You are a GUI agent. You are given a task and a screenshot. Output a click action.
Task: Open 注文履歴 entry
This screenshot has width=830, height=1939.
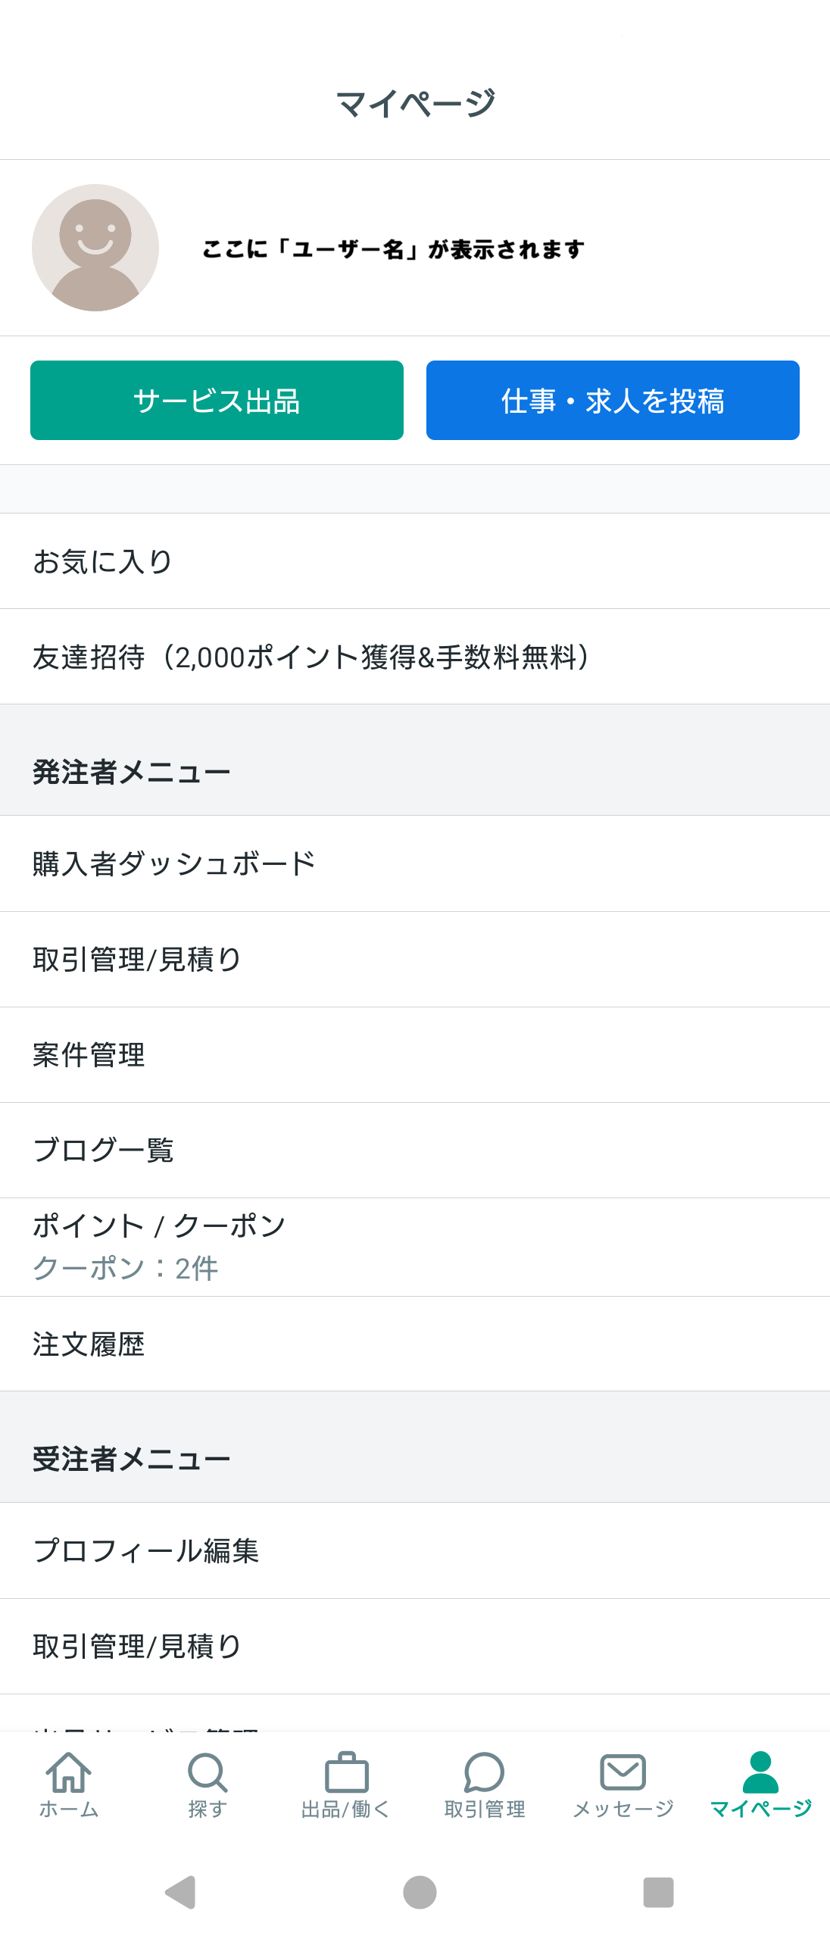415,1344
